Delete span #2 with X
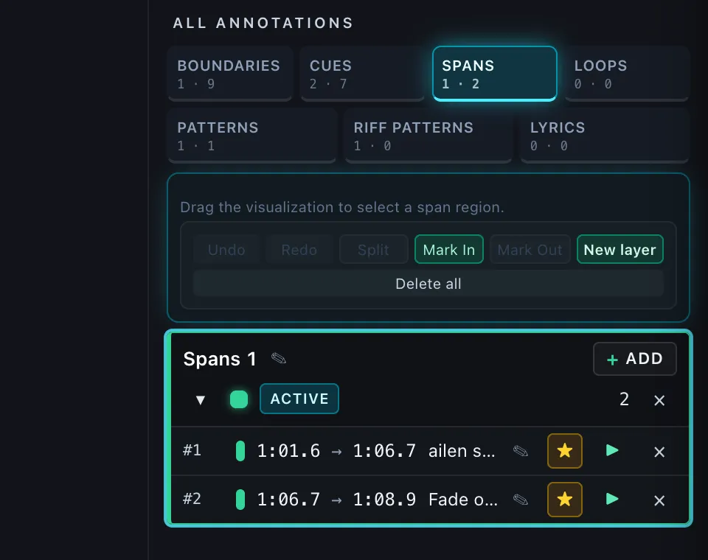 point(659,500)
